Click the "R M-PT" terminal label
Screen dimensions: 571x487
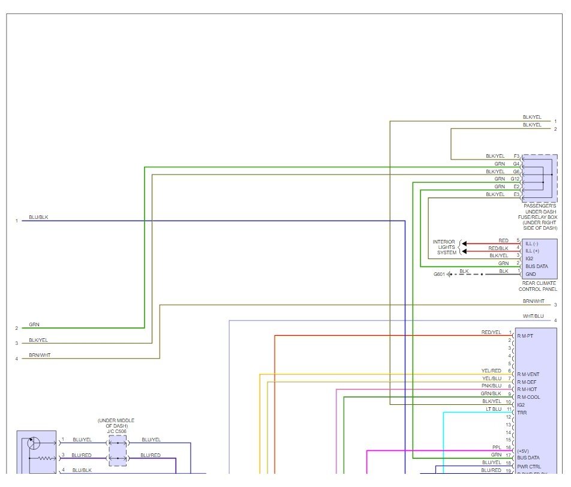click(525, 336)
